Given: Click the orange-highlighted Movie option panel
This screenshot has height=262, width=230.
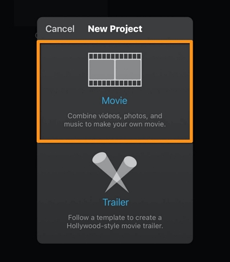Looking at the screenshot, I should click(115, 92).
